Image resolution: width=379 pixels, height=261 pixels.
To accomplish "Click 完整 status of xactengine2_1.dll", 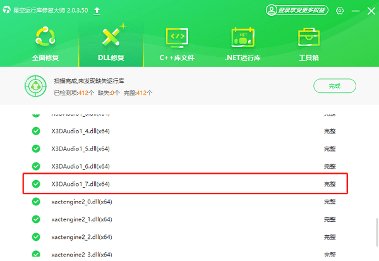I will (x=330, y=219).
